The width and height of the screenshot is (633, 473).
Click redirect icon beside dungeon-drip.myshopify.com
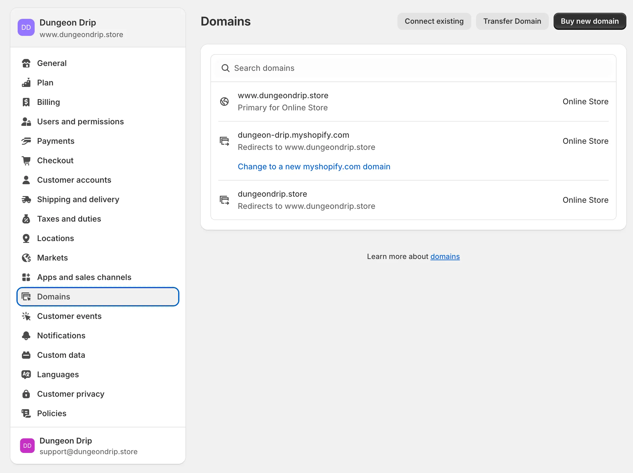(224, 141)
